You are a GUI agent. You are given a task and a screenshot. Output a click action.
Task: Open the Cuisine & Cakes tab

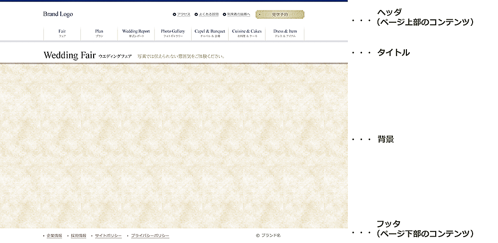pos(247,33)
